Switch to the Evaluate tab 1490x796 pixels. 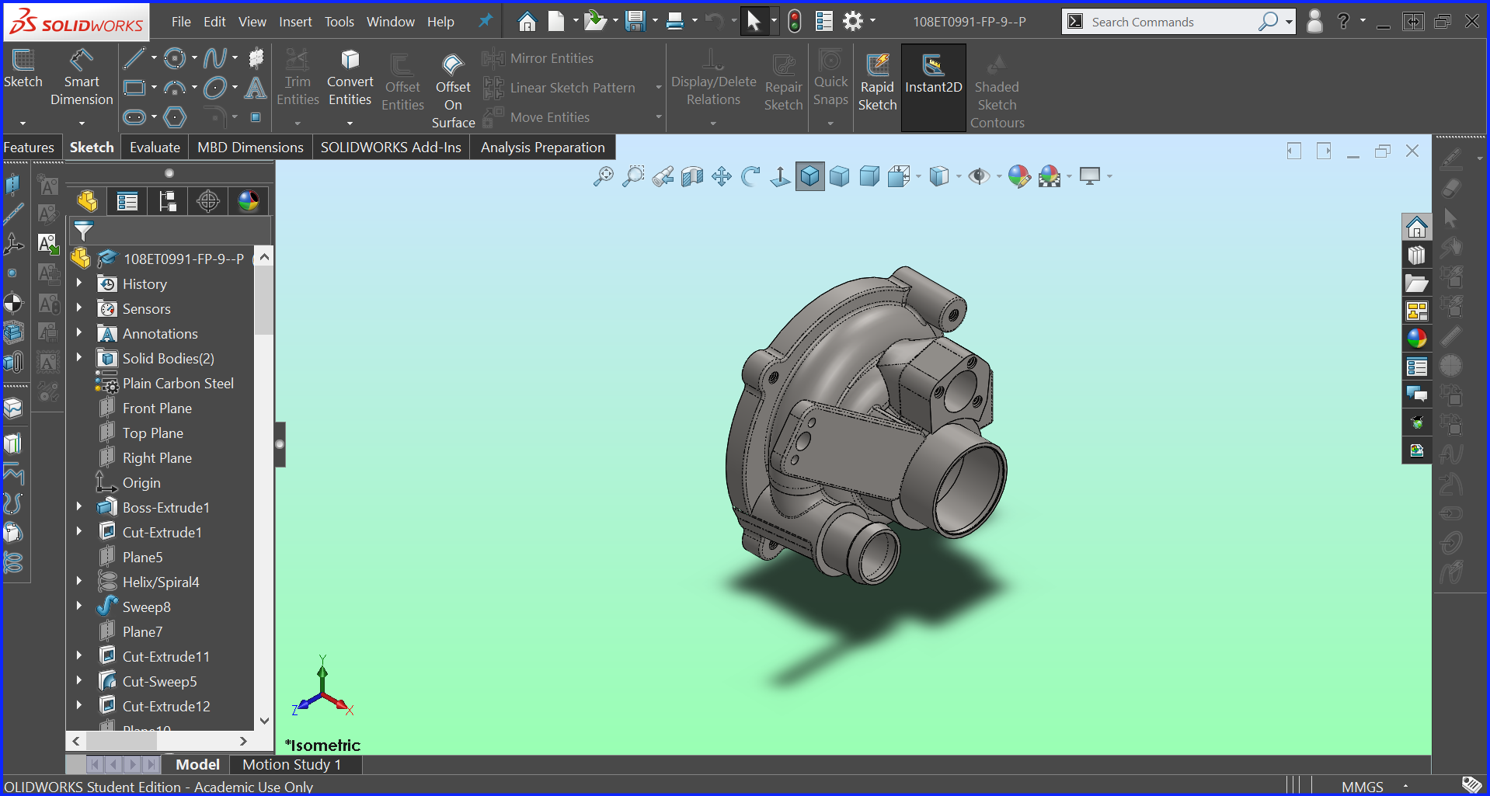tap(155, 148)
